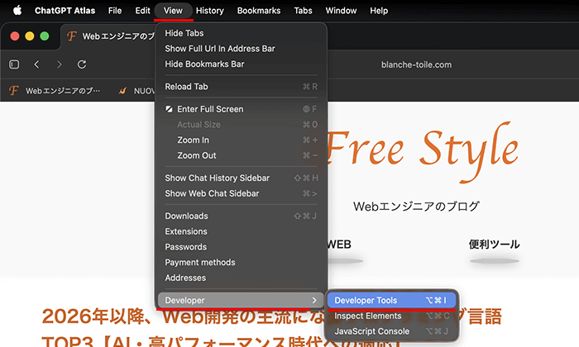This screenshot has width=579, height=347.
Task: Open the Bookmarks menu
Action: [259, 11]
